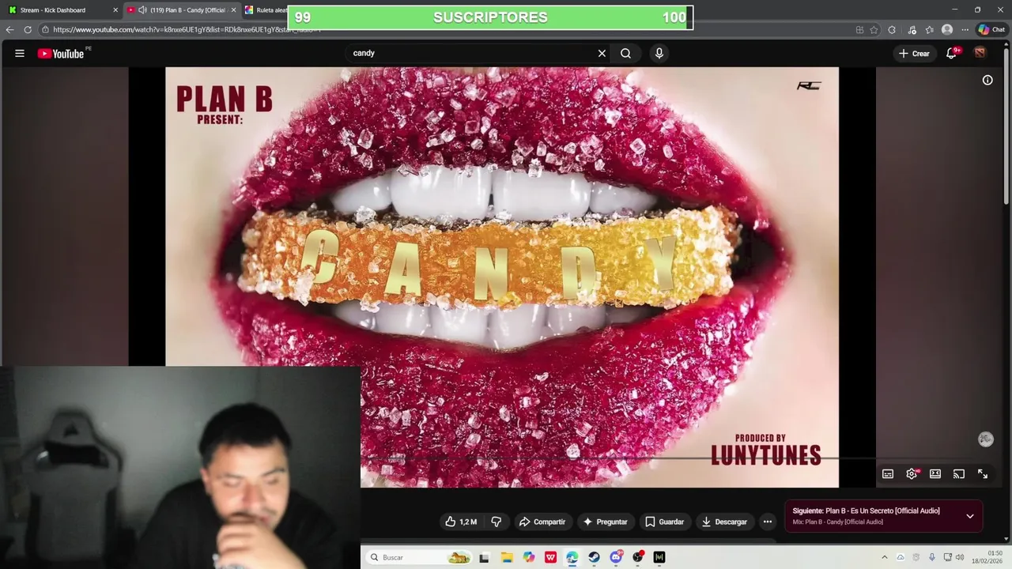Open more actions three-dot menu below video
1012x569 pixels.
point(767,522)
